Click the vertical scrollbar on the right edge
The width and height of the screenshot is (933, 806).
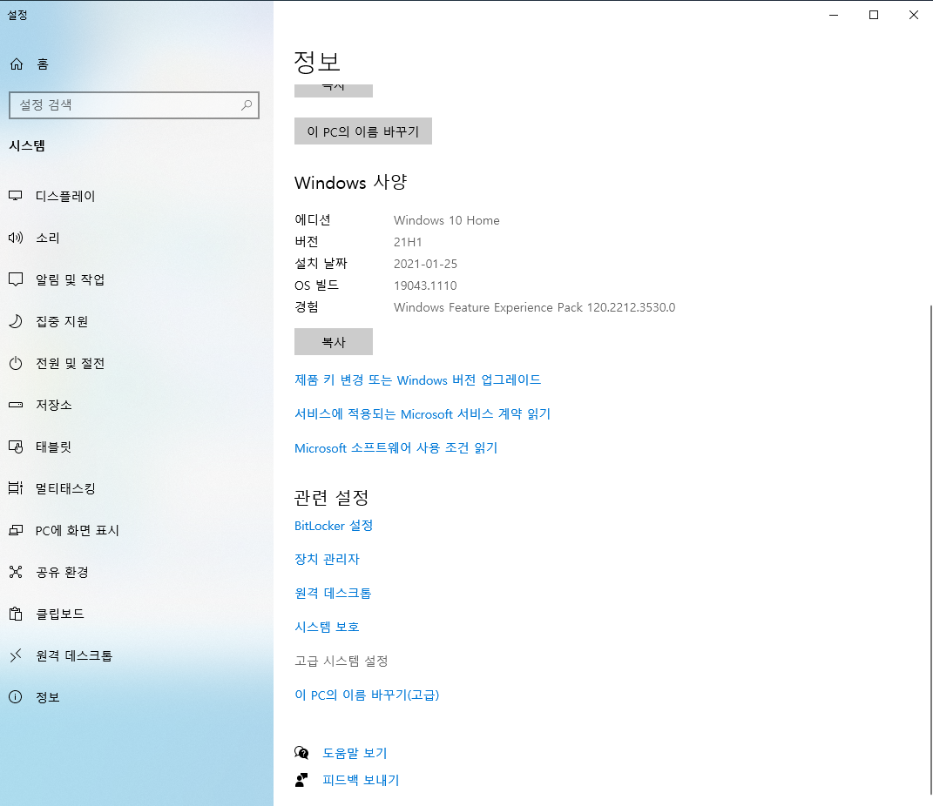click(x=930, y=550)
